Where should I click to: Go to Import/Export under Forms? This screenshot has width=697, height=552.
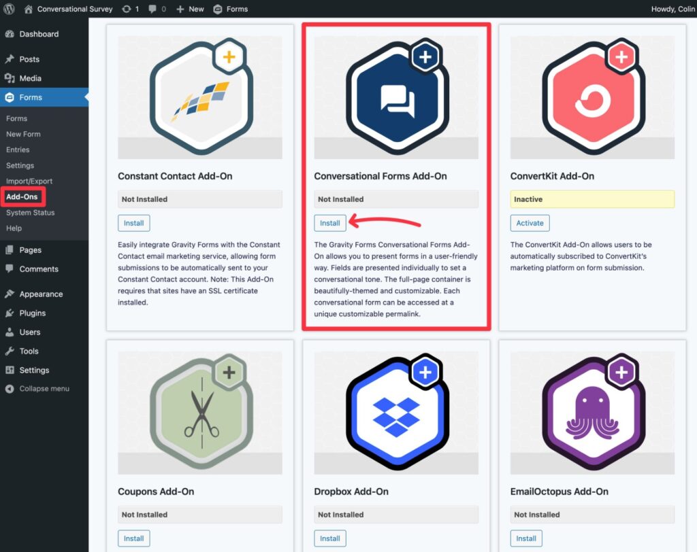click(x=29, y=182)
